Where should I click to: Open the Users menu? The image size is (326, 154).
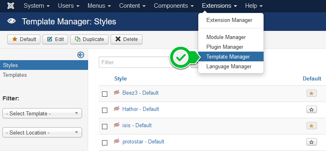[69, 6]
